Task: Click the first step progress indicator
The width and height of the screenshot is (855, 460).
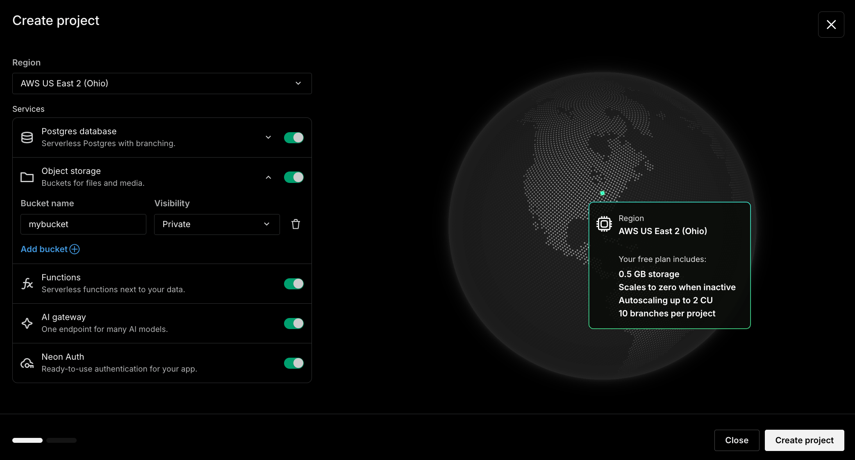Action: point(27,440)
